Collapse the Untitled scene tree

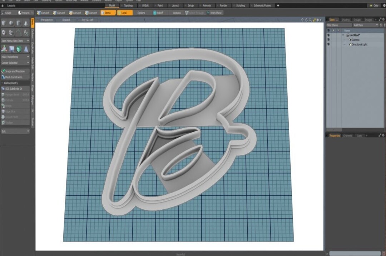(x=343, y=35)
